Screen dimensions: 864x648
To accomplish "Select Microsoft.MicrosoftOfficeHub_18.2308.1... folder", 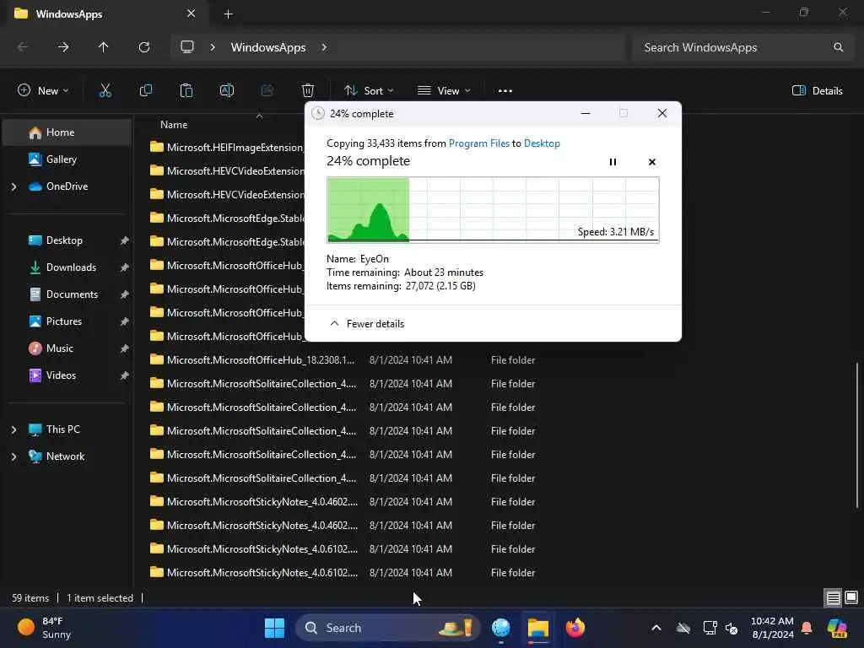I will [261, 360].
